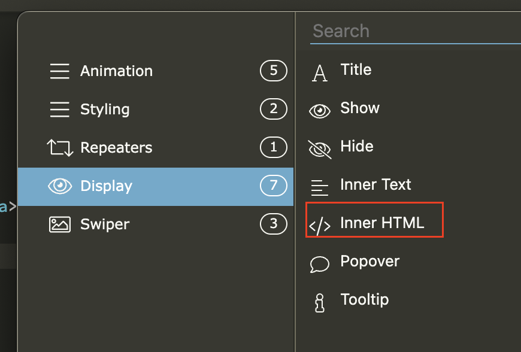
Task: Click the Display count badge 7
Action: pos(274,186)
